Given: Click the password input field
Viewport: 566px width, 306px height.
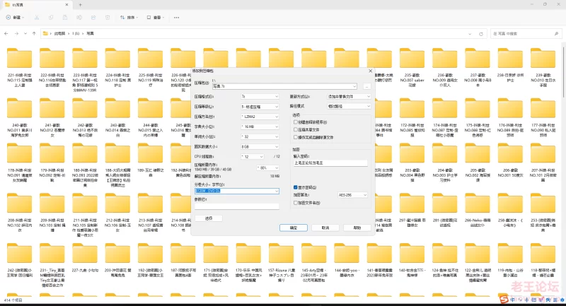Looking at the screenshot, I should pos(330,163).
